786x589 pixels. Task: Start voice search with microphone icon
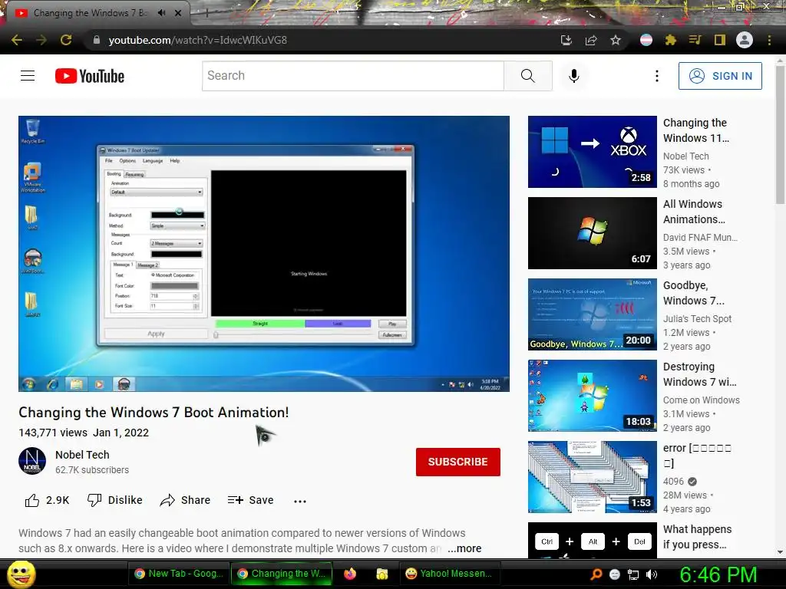(574, 76)
